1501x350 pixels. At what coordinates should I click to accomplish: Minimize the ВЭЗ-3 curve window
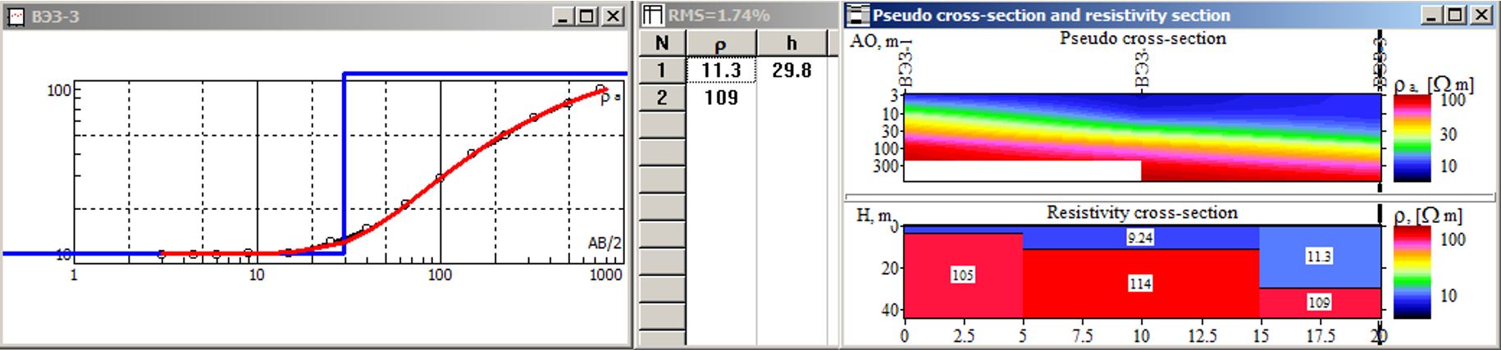coord(563,16)
